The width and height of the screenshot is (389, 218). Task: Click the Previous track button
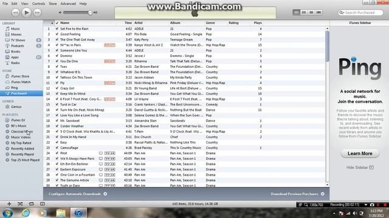[x=15, y=13]
